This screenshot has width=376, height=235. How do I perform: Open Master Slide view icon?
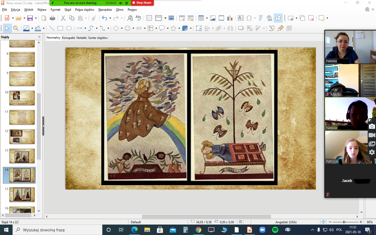tap(171, 18)
